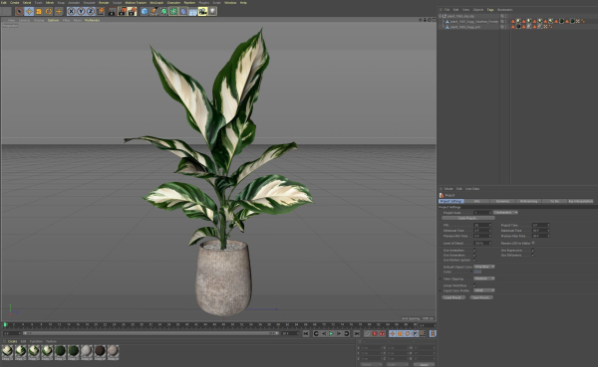This screenshot has height=367, width=598.
Task: Open the spline pen tool icon
Action: pos(154,11)
